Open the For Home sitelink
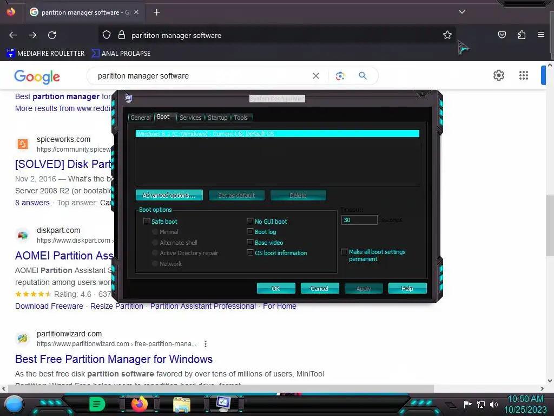Screen dimensions: 554x416 click(280, 306)
